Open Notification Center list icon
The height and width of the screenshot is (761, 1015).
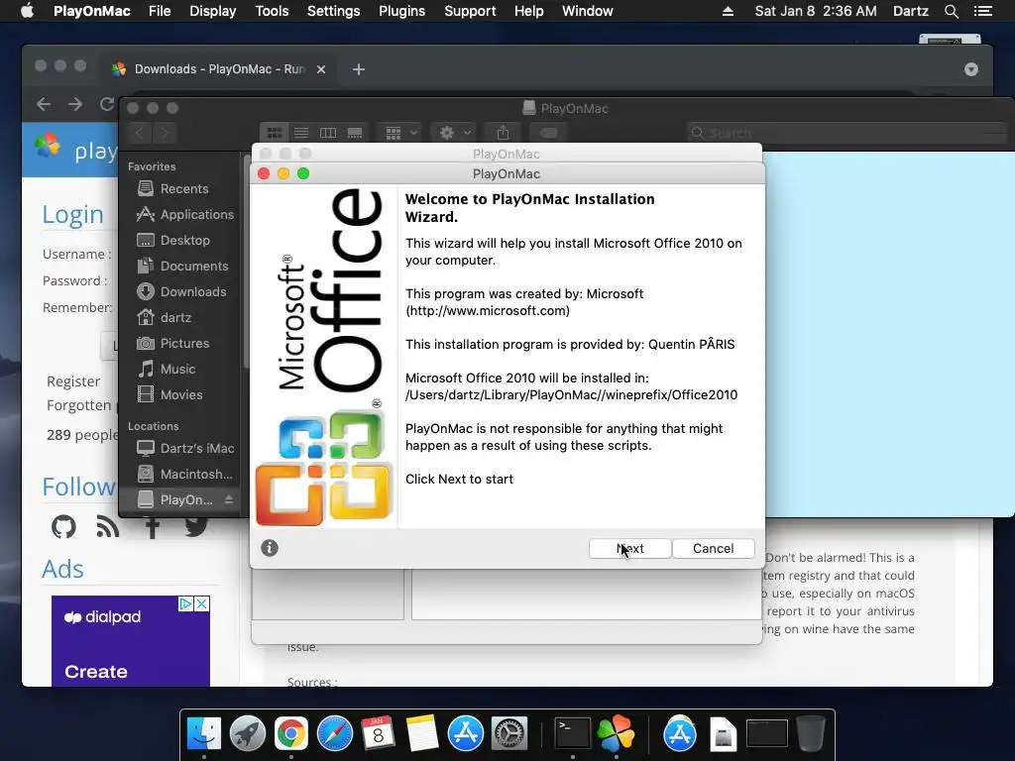pos(982,11)
